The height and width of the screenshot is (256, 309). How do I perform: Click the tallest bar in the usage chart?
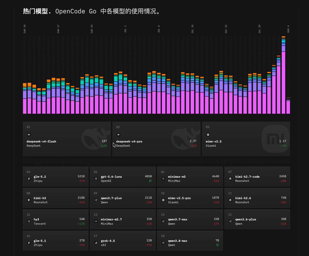coord(283,75)
